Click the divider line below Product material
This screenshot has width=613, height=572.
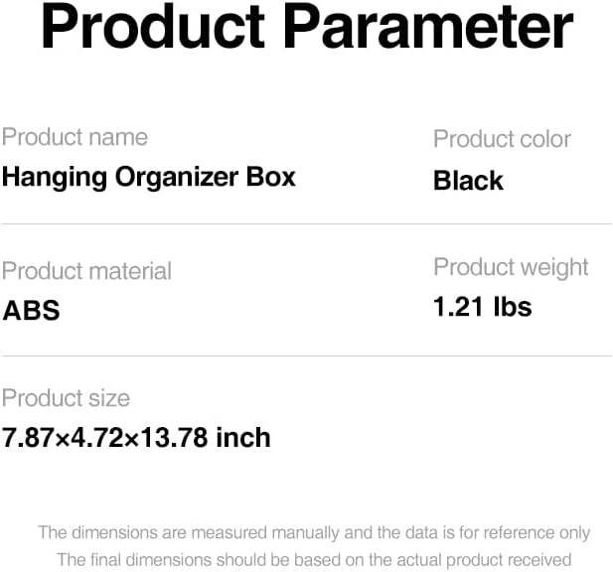(307, 356)
